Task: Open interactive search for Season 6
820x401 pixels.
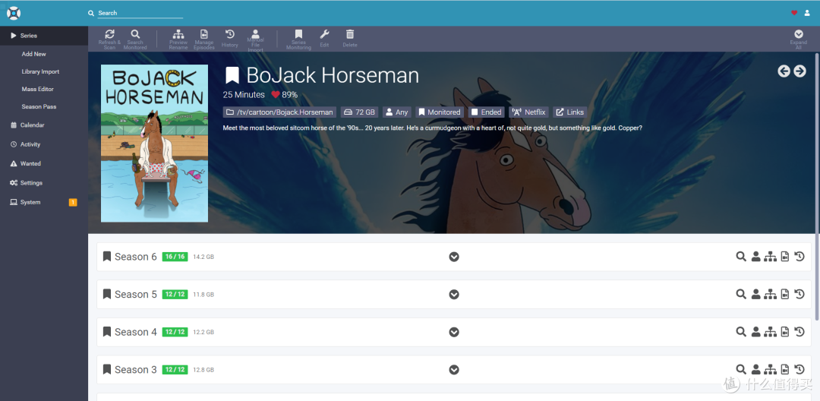Action: coord(755,256)
